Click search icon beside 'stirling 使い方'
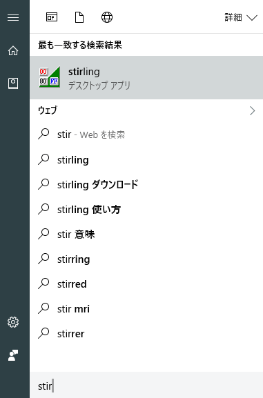 pos(43,209)
